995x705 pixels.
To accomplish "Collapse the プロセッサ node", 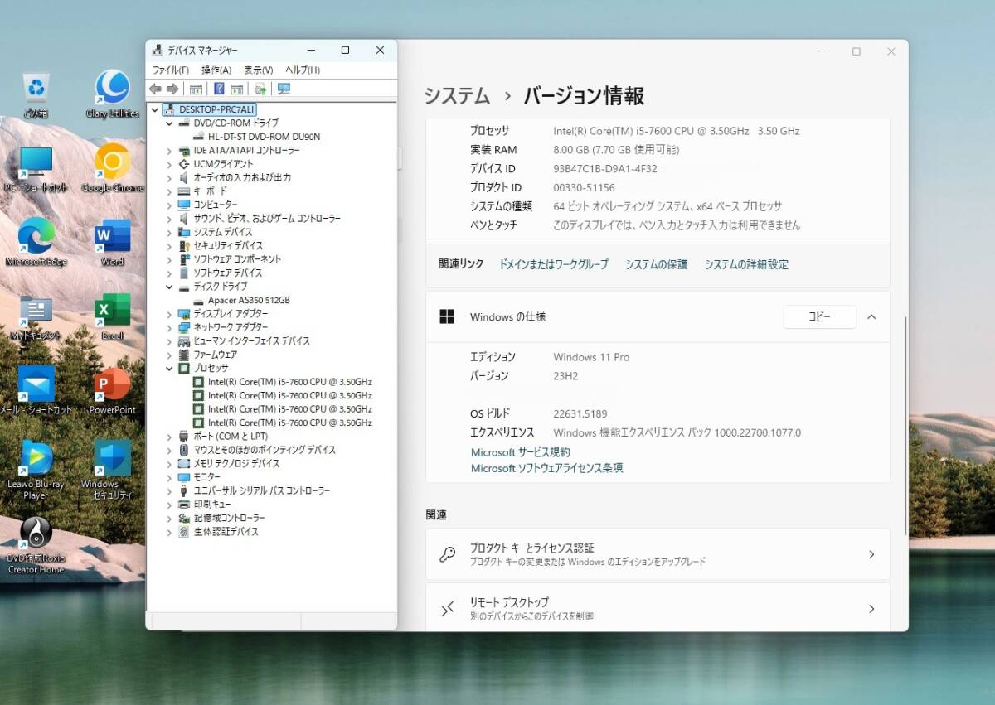I will tap(169, 368).
